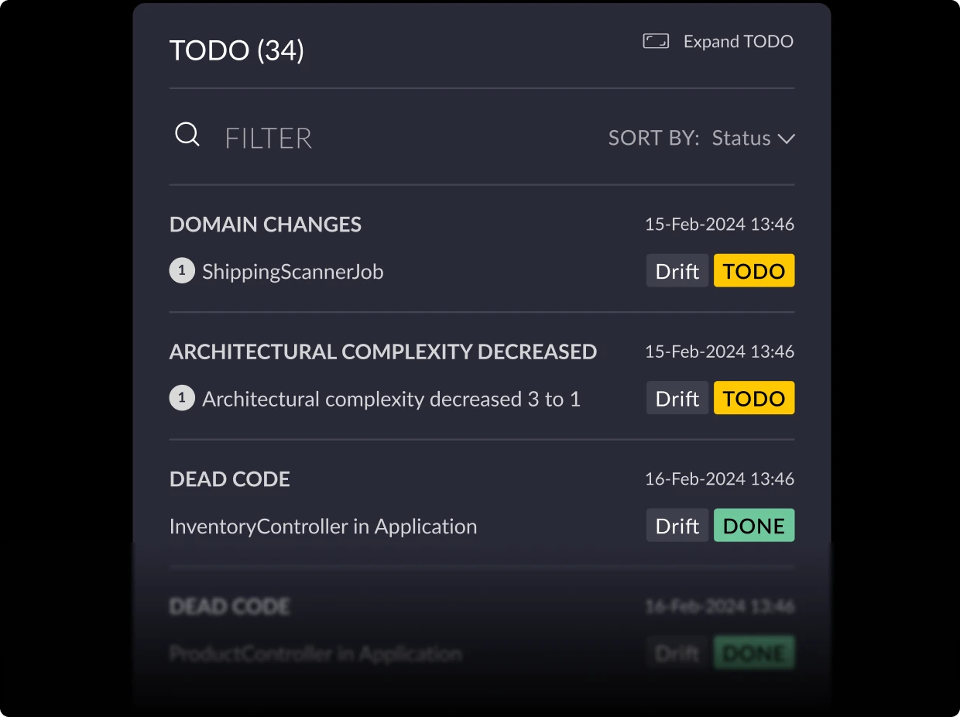Select the first DEAD CODE heading
960x717 pixels.
pos(230,479)
